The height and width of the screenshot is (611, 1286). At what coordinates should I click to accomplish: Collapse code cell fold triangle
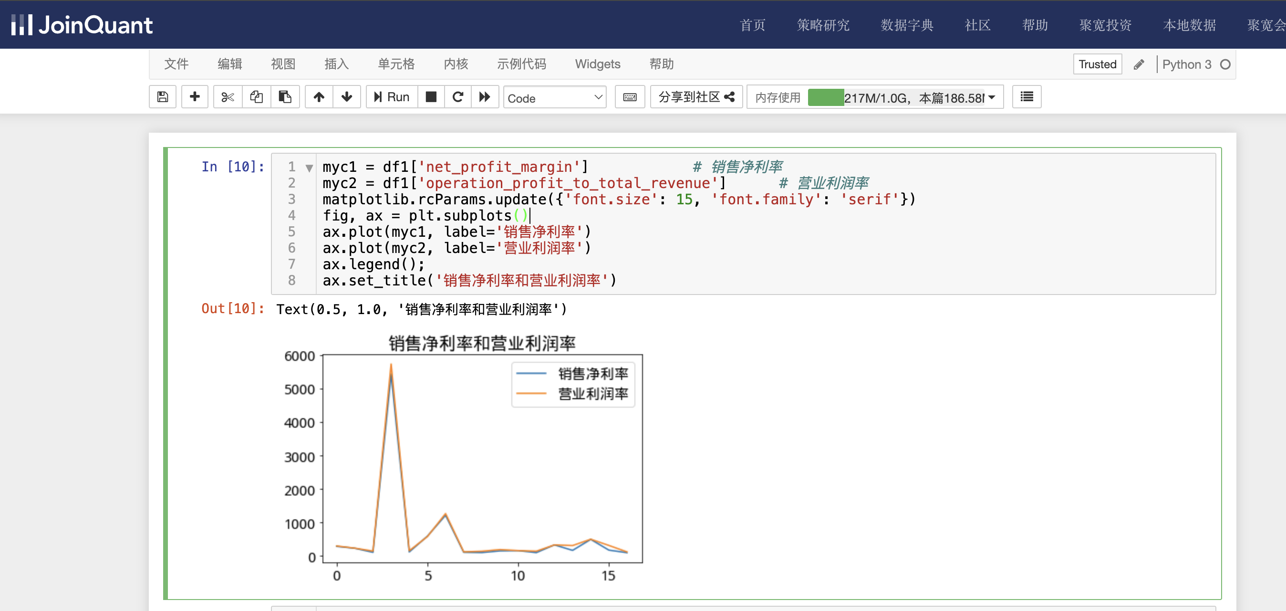point(309,169)
